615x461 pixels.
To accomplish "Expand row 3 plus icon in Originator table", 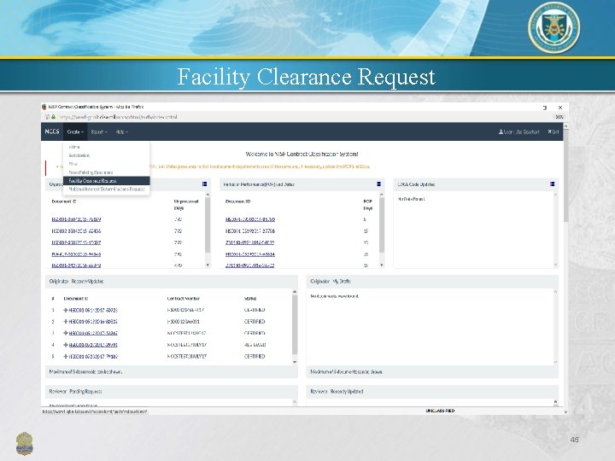I will (x=66, y=333).
